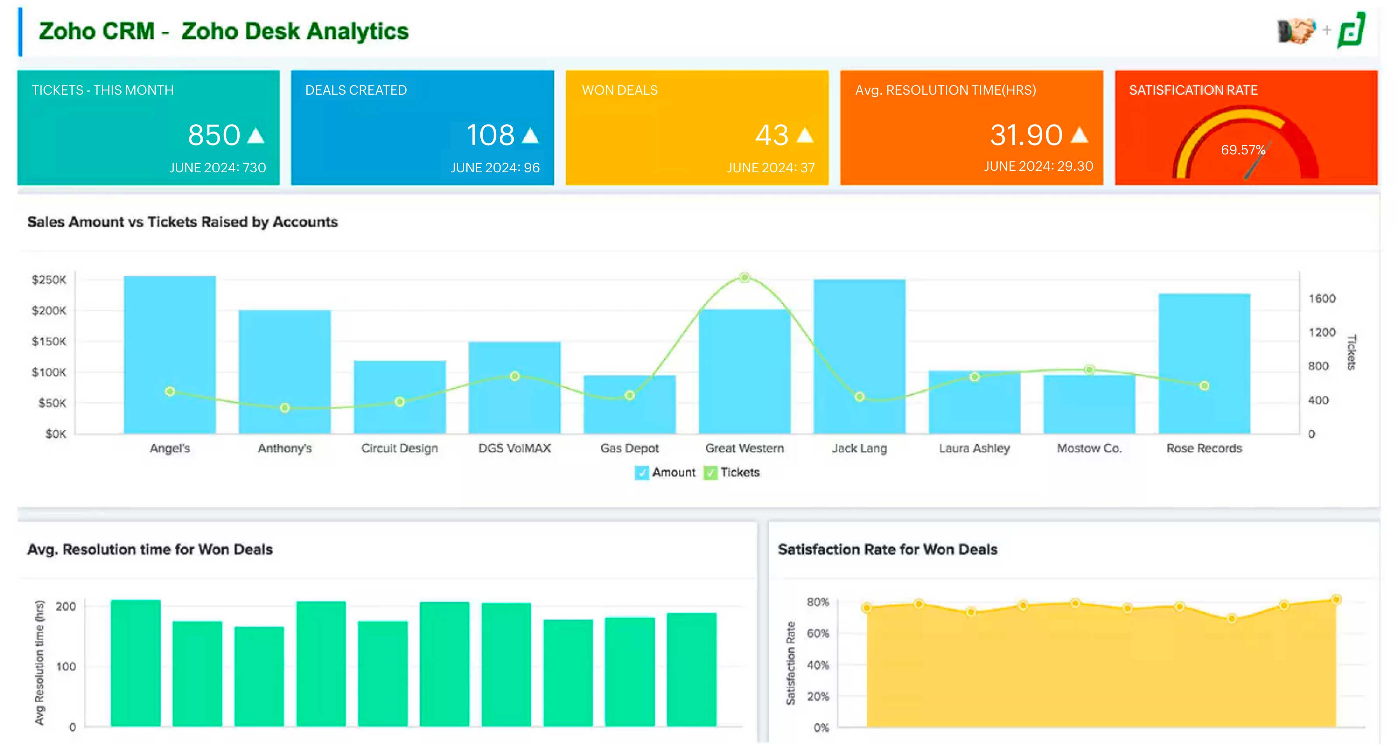The height and width of the screenshot is (745, 1398).
Task: Click the green Zoho Desk logo icon
Action: (x=1351, y=30)
